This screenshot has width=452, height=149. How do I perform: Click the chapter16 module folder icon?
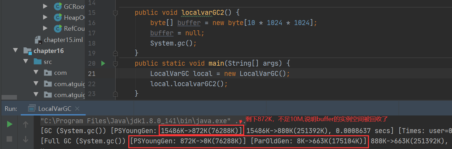28,50
